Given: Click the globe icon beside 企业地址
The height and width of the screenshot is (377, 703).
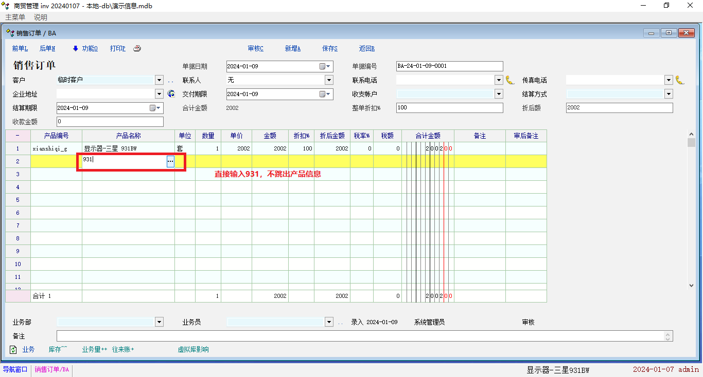Looking at the screenshot, I should (x=171, y=94).
